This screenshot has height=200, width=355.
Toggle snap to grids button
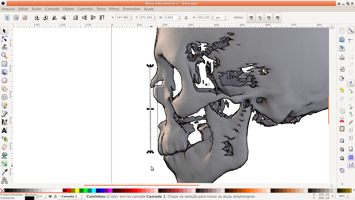tap(351, 157)
